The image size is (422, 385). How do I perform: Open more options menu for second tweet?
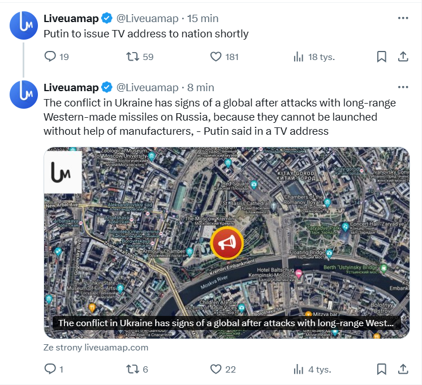pos(403,87)
